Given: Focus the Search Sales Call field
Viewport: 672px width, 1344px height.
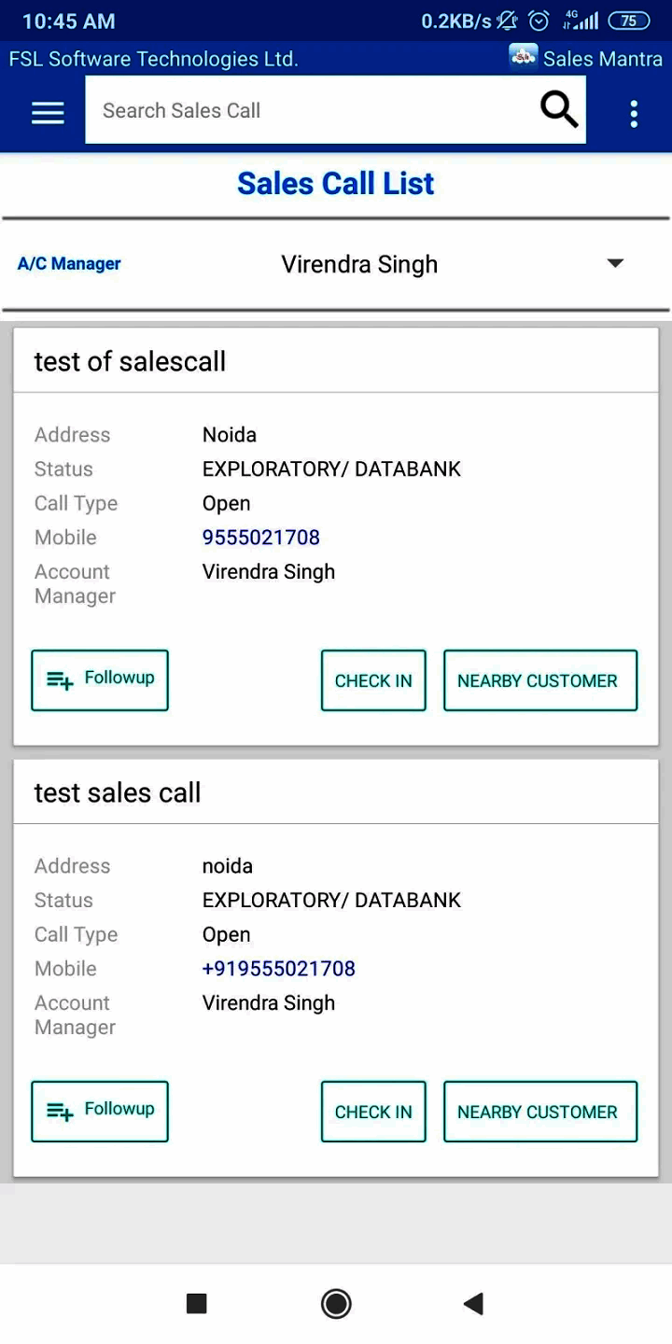Looking at the screenshot, I should click(x=308, y=110).
